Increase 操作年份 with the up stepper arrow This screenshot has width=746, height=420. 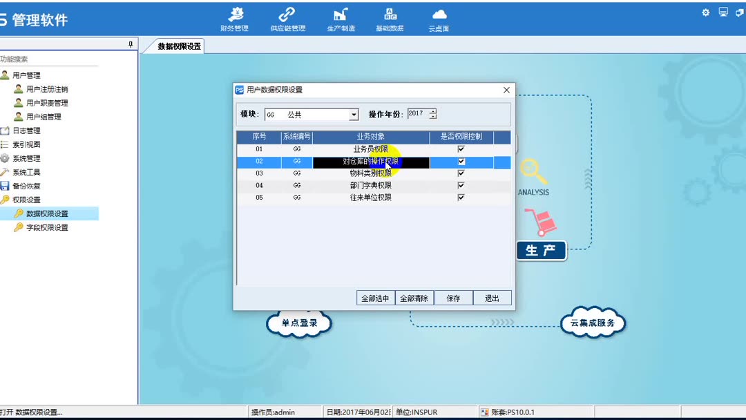click(x=432, y=111)
